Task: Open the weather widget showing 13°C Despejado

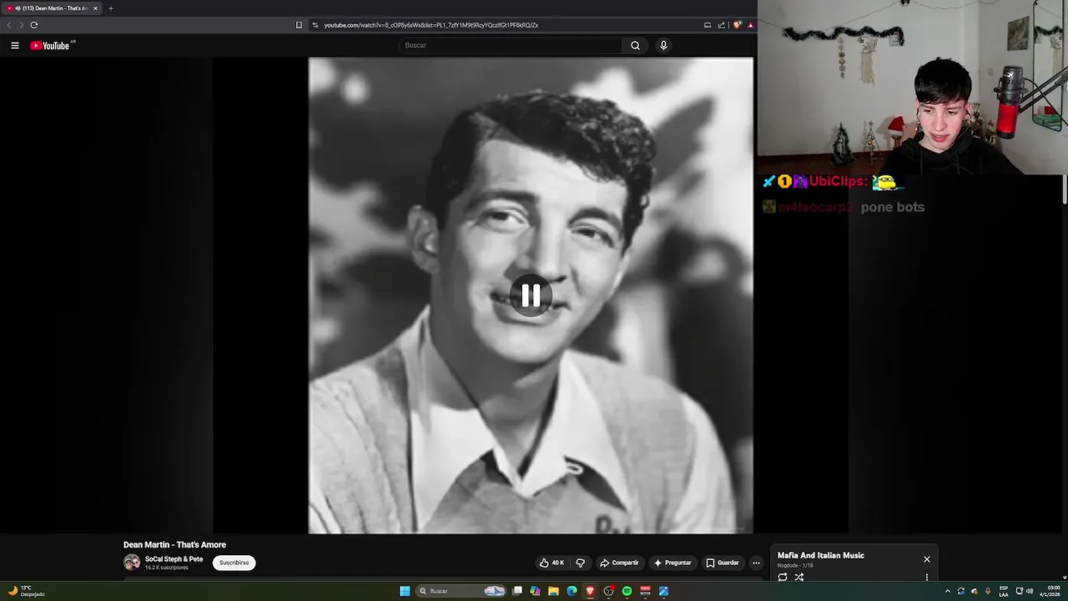Action: pos(26,591)
